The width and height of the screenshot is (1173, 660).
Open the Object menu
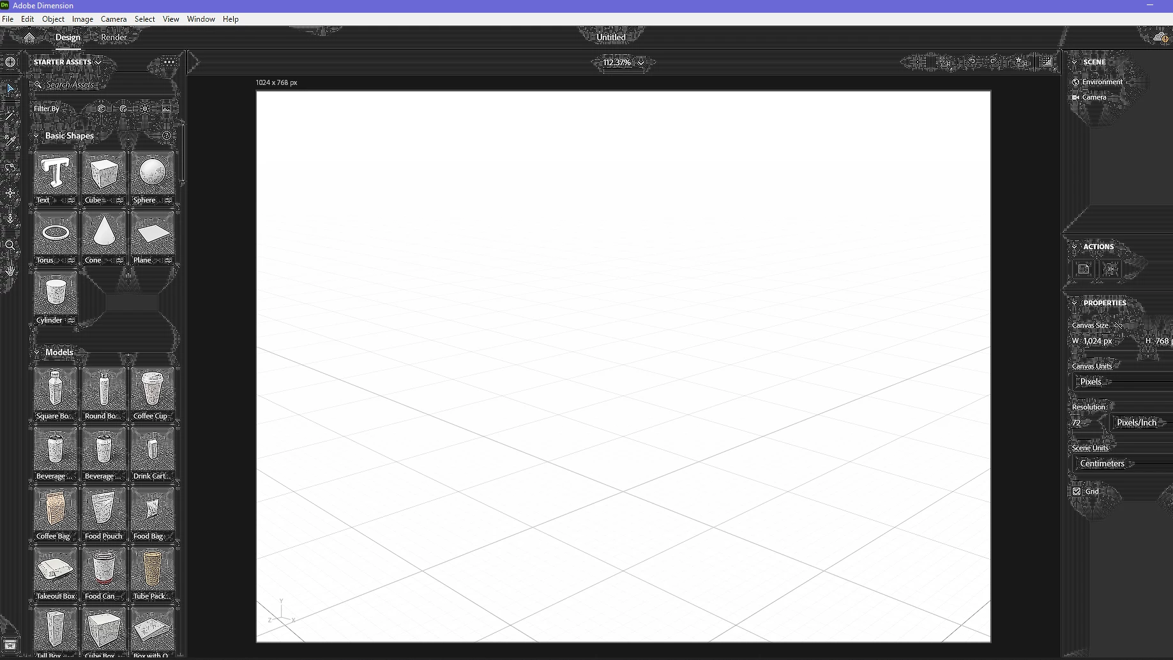pos(53,19)
